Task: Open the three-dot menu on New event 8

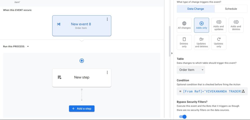Action: 107,19
